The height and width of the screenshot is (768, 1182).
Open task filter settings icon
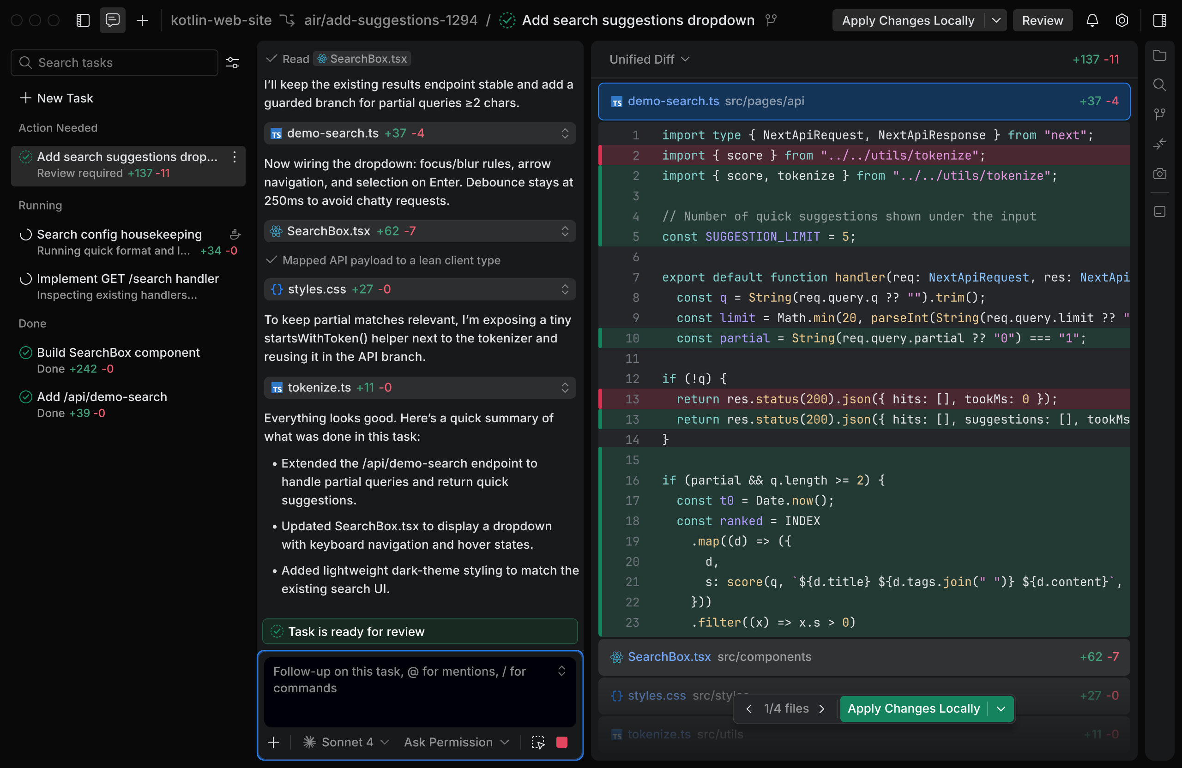(x=232, y=63)
